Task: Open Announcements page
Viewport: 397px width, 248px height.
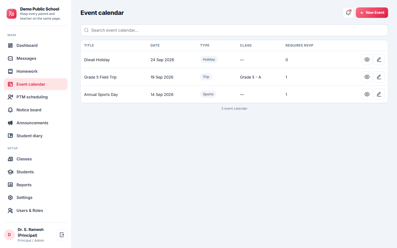Action: click(36, 123)
